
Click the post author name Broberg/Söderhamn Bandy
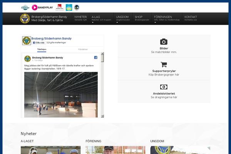[x=48, y=58]
